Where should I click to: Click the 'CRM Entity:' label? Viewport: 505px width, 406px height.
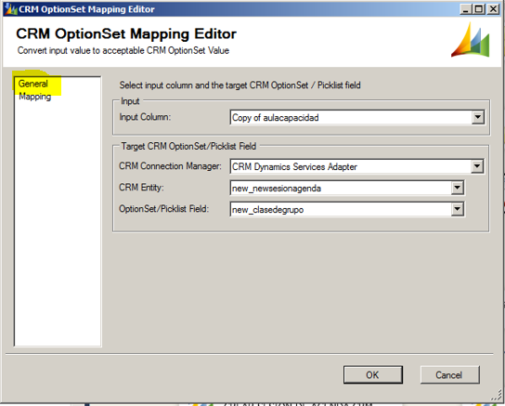point(141,188)
